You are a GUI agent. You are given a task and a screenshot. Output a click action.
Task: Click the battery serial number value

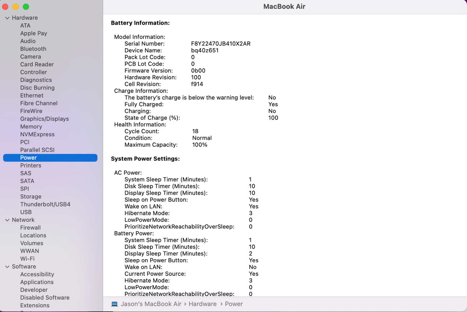pyautogui.click(x=221, y=44)
